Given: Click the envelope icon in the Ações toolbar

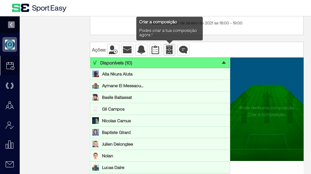Looking at the screenshot, I should (127, 50).
